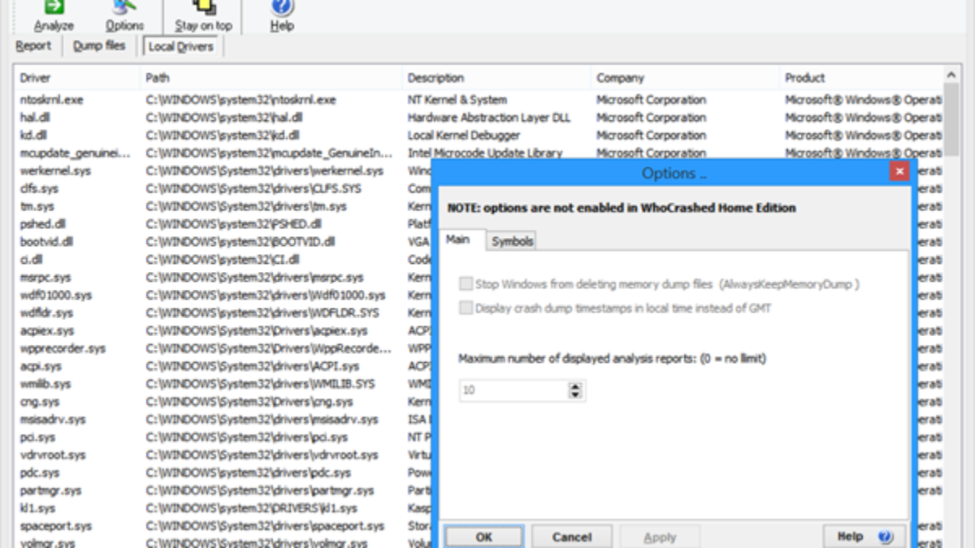Select the ntoskrnl.exe driver row
975x548 pixels.
pos(479,100)
